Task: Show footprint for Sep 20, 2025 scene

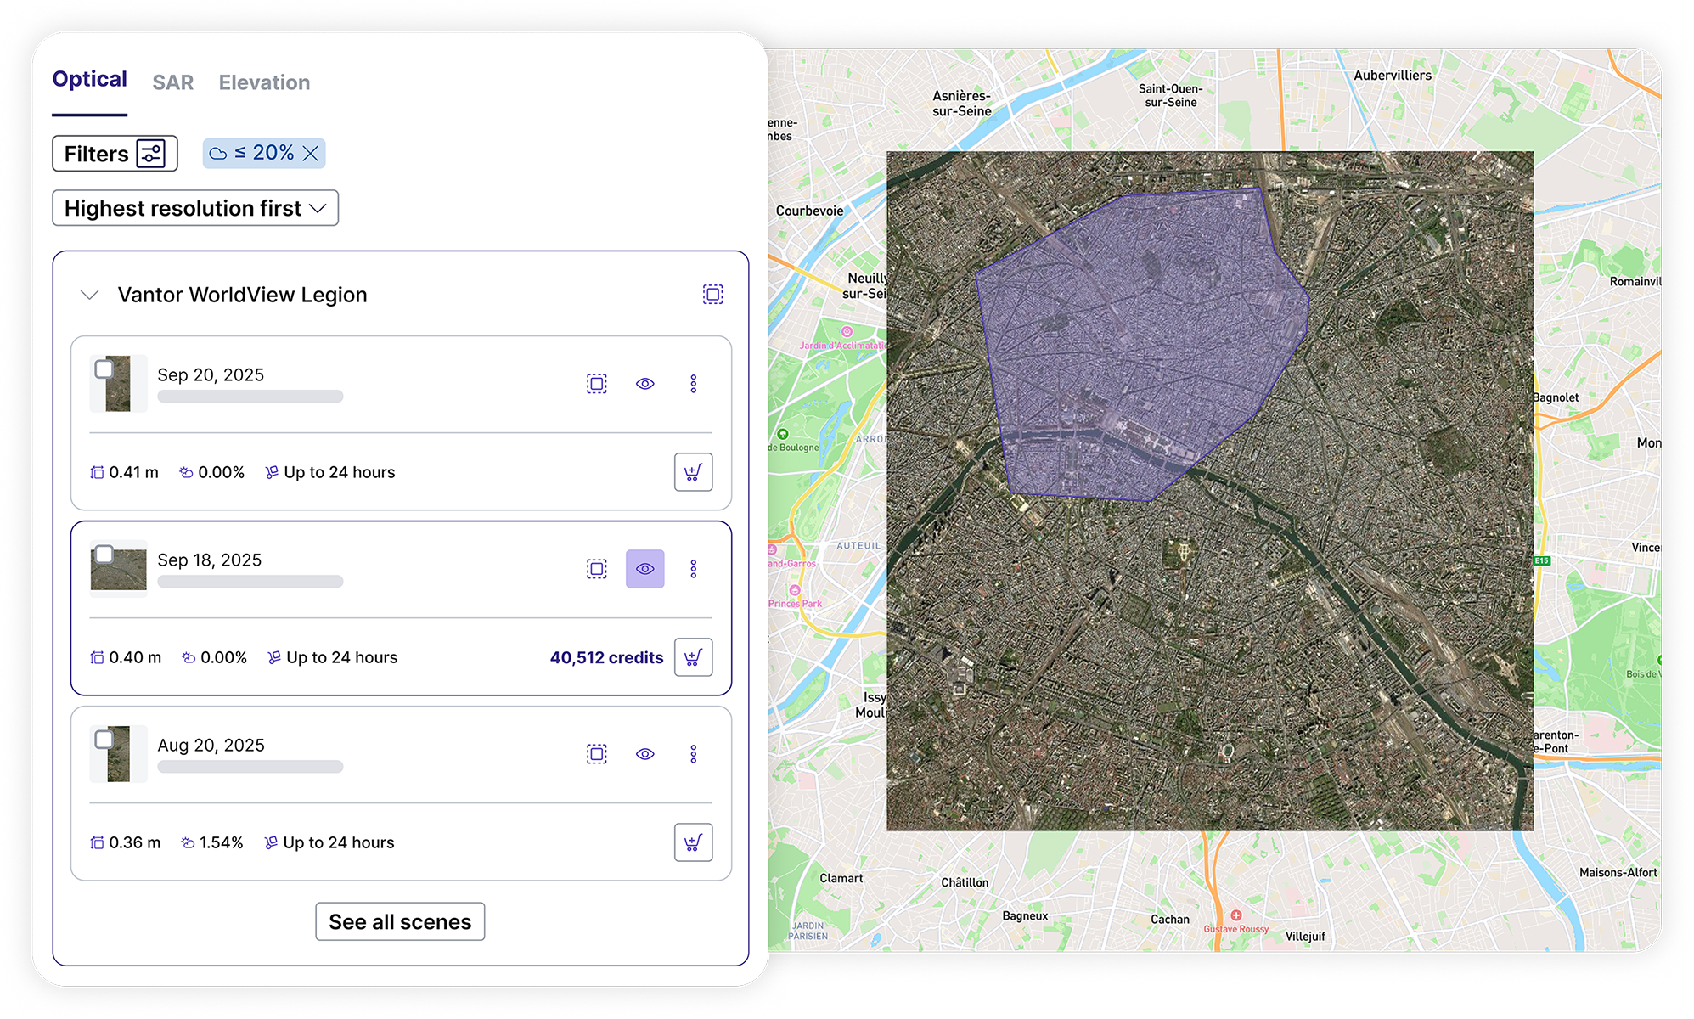Action: tap(597, 384)
